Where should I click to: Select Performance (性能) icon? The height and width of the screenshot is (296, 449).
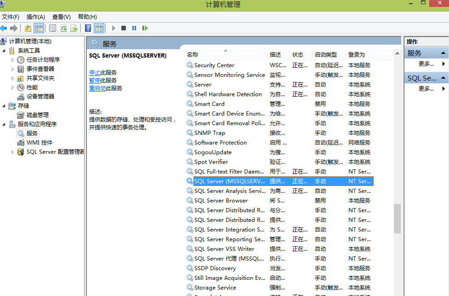click(x=21, y=87)
